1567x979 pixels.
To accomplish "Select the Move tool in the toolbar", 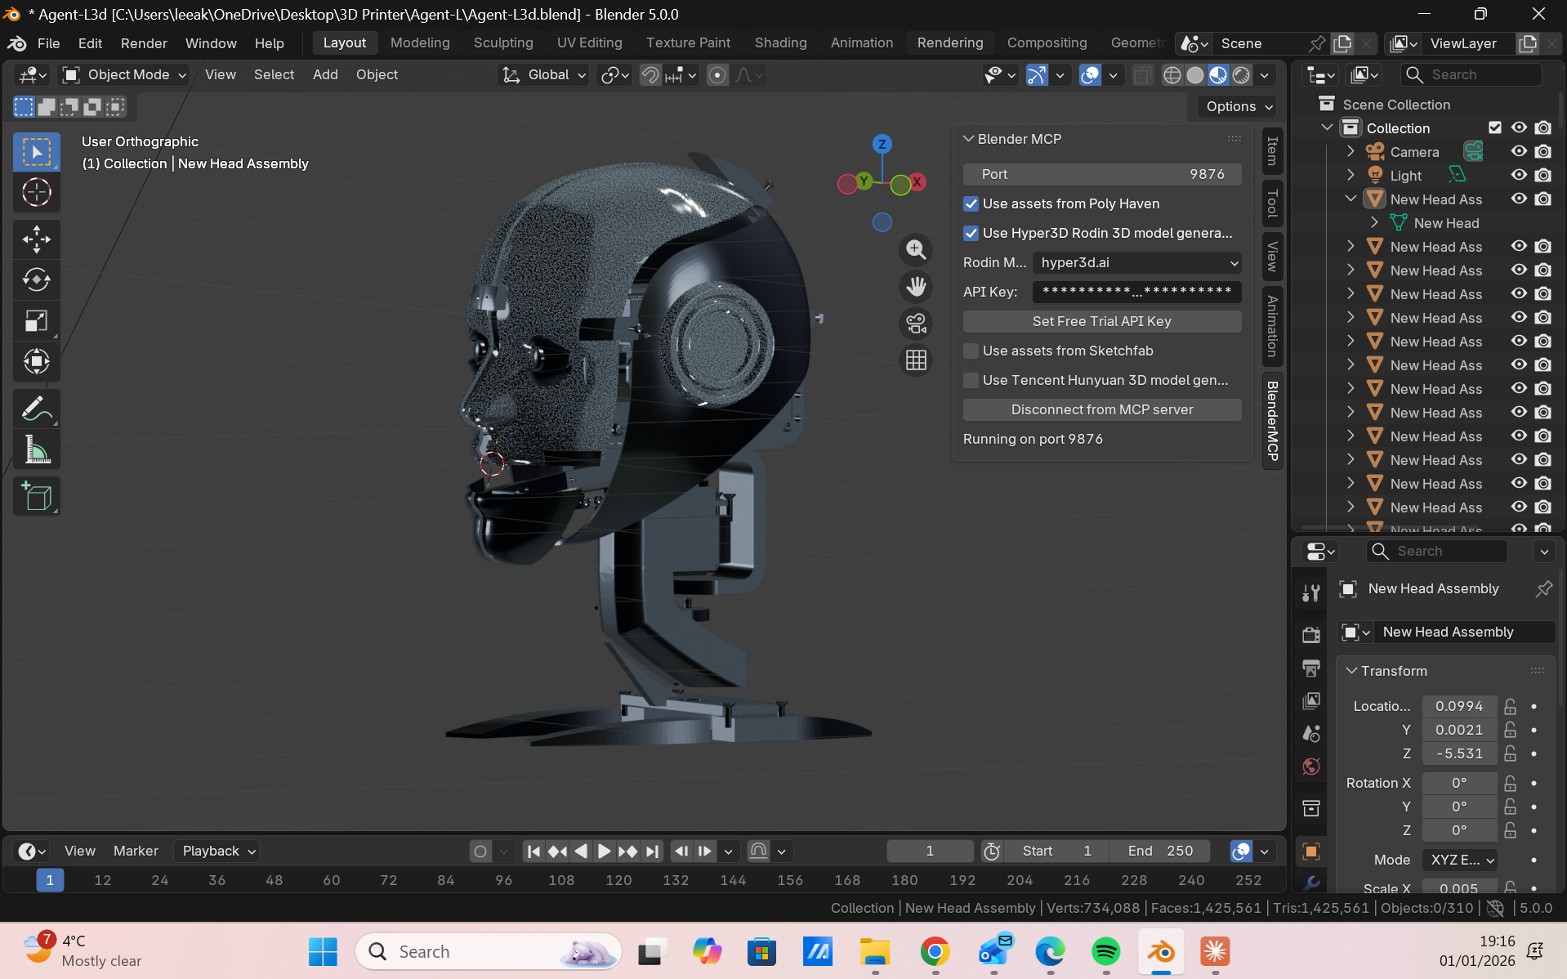I will (36, 239).
